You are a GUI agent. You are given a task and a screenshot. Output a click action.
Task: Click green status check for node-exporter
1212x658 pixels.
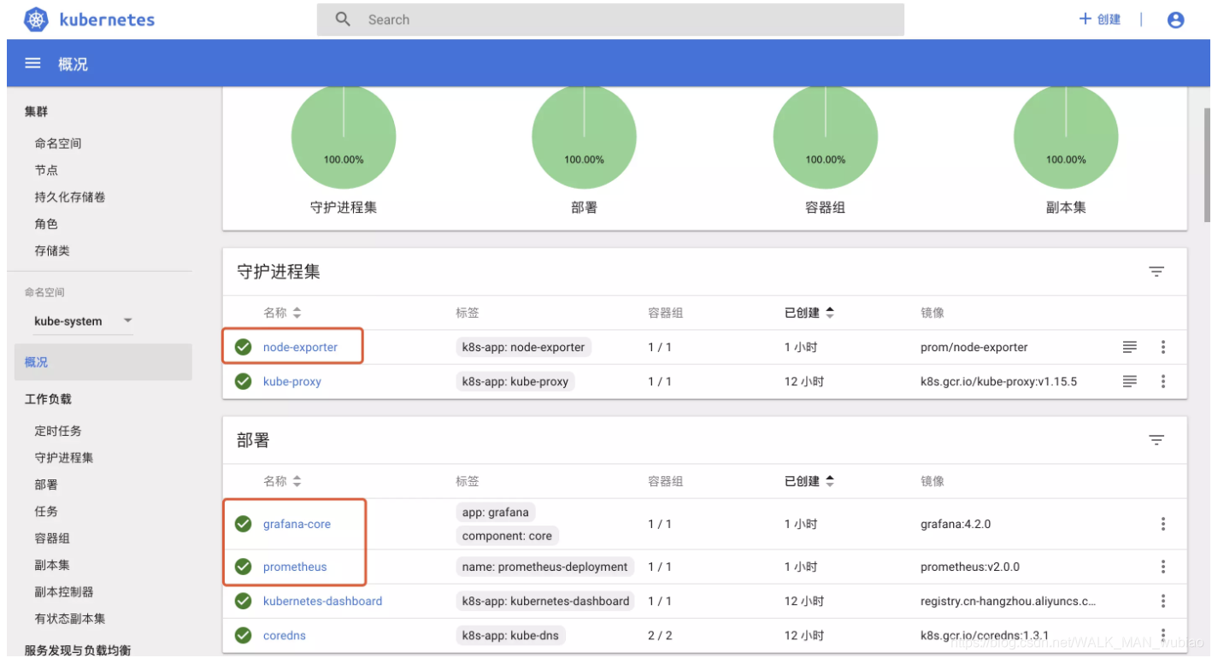pyautogui.click(x=244, y=347)
